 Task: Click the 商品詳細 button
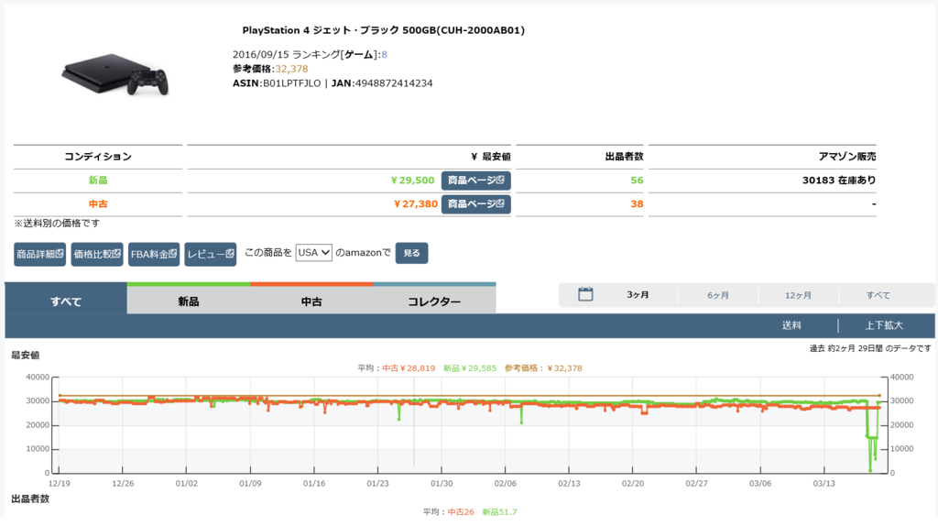pyautogui.click(x=39, y=255)
